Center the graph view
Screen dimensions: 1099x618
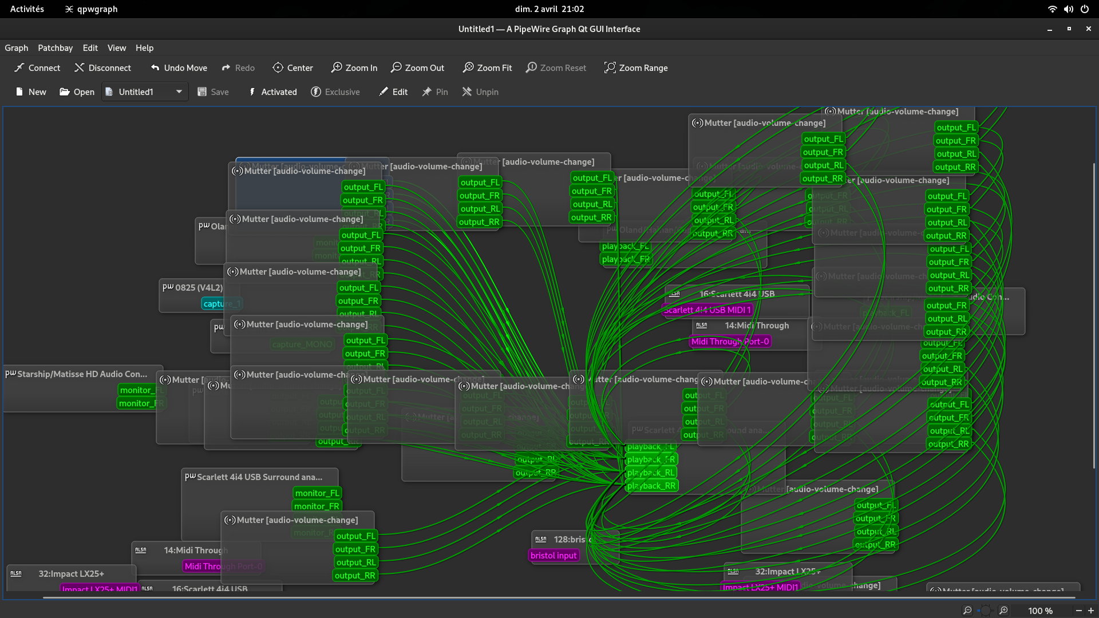(278, 68)
